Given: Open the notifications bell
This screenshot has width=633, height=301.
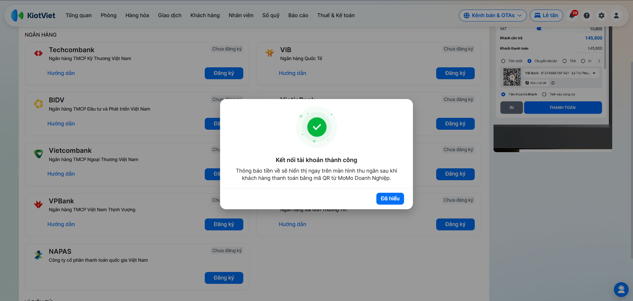Looking at the screenshot, I should 572,16.
